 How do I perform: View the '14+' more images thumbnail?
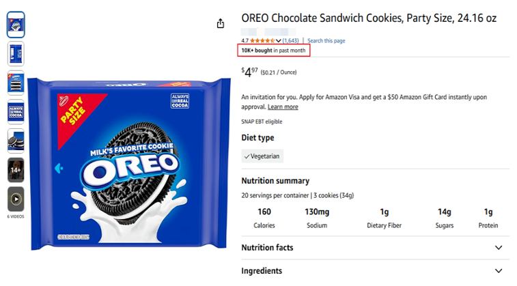point(16,169)
